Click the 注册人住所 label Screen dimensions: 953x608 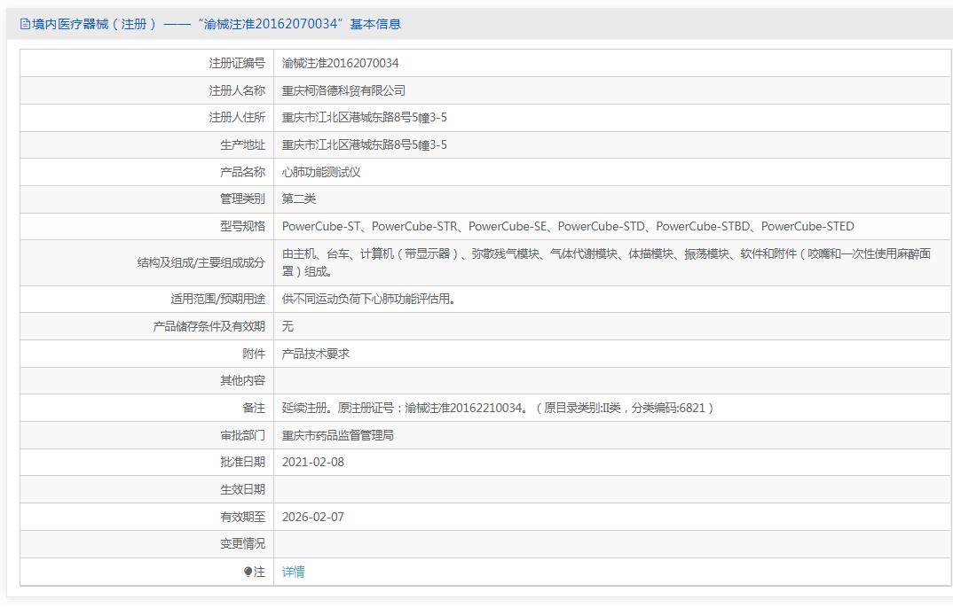(237, 118)
